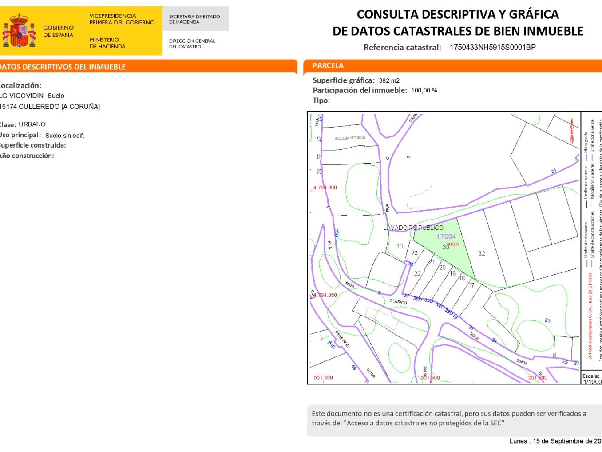Click the LAVADOIRO PUBLICO map label
This screenshot has height=452, width=602.
click(x=413, y=228)
